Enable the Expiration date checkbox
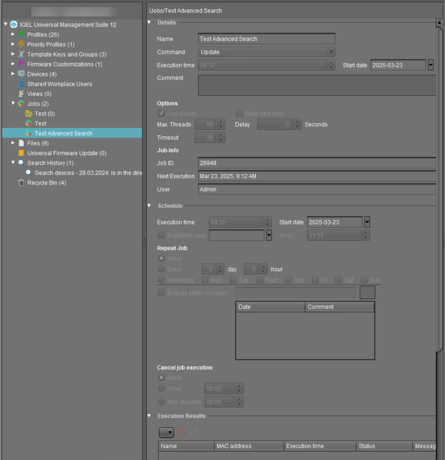Image resolution: width=445 pixels, height=460 pixels. [161, 235]
